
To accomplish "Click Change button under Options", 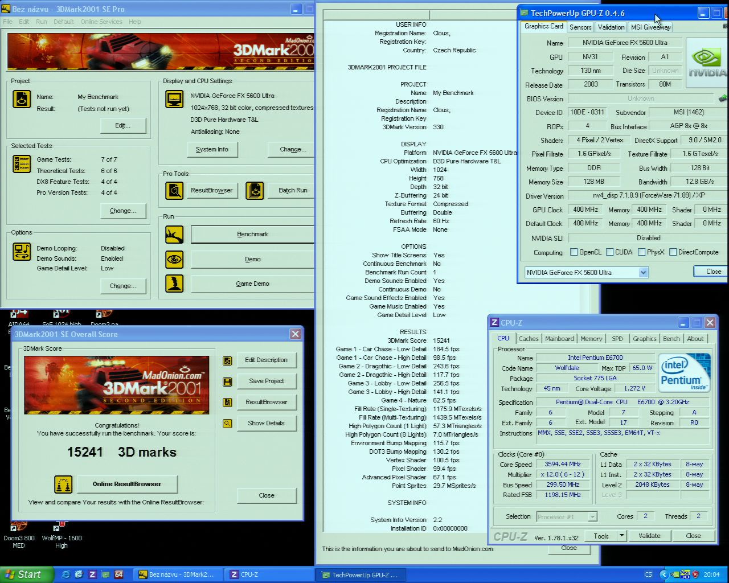I will (123, 286).
